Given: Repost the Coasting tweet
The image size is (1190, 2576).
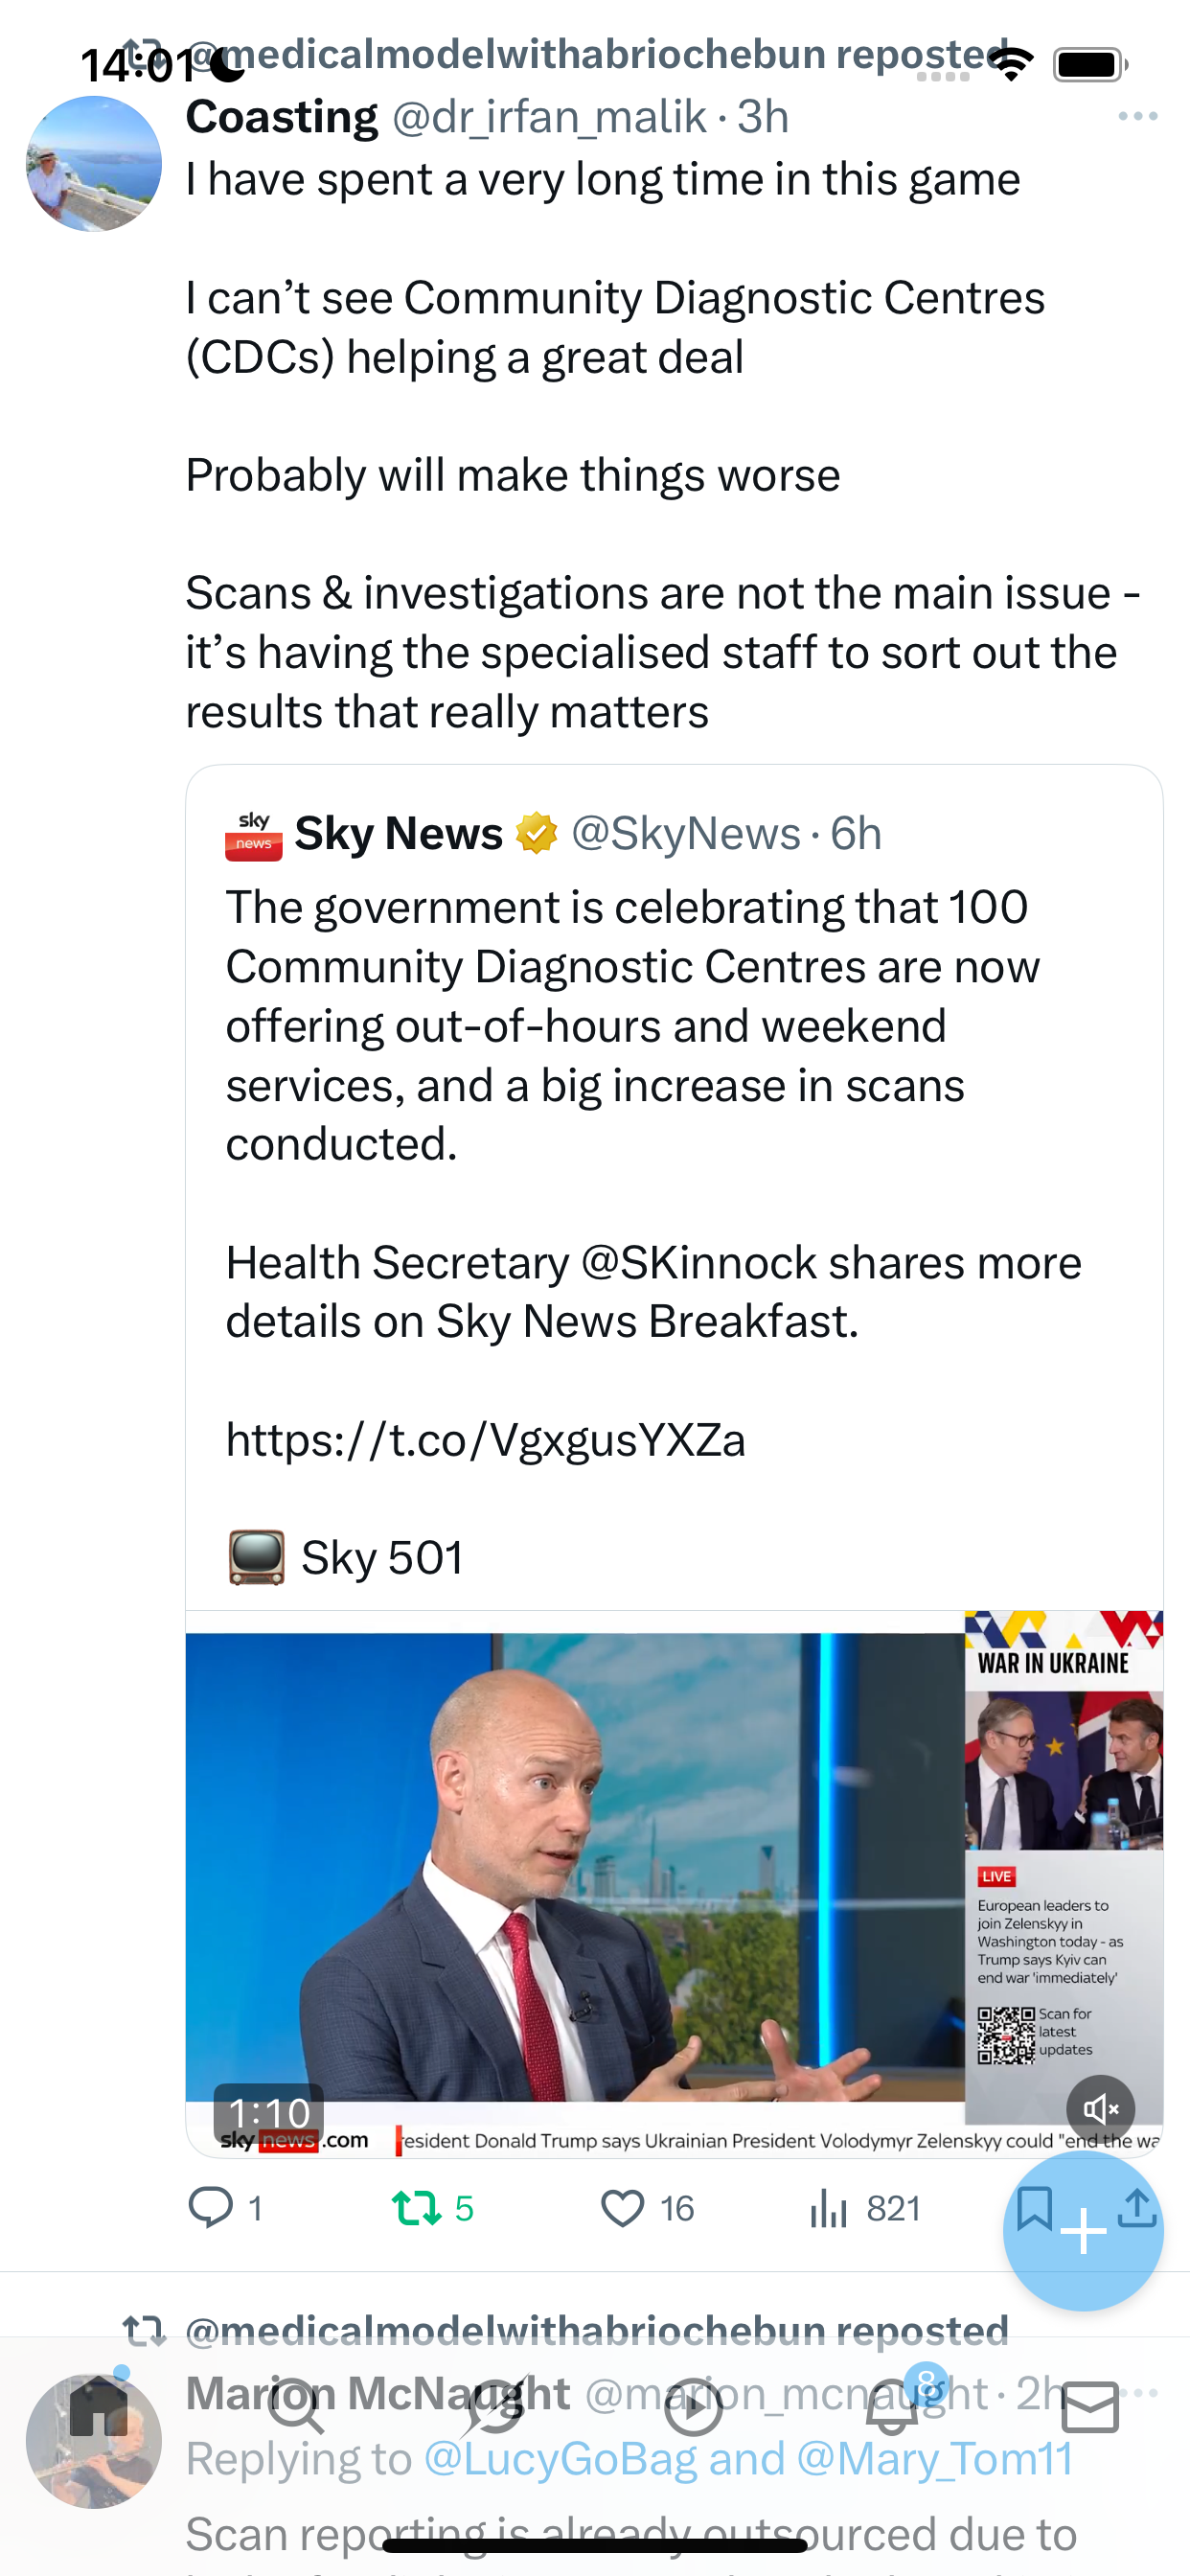Looking at the screenshot, I should 416,2208.
